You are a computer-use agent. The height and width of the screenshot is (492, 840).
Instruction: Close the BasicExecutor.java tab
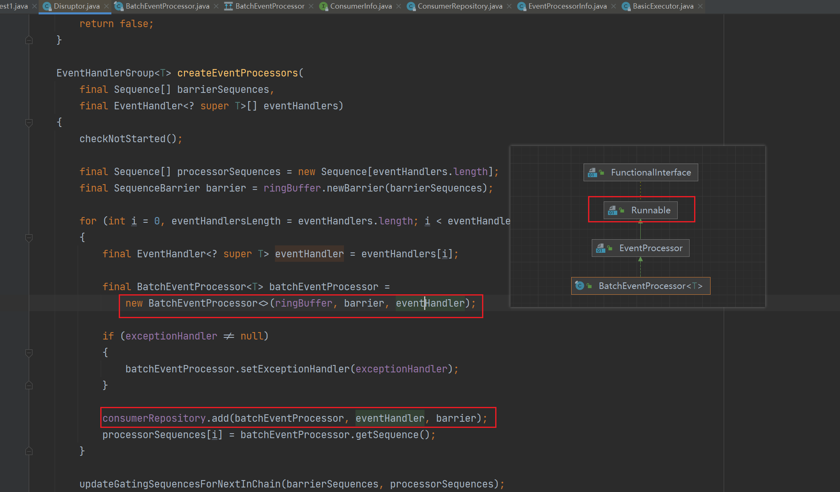[x=700, y=6]
